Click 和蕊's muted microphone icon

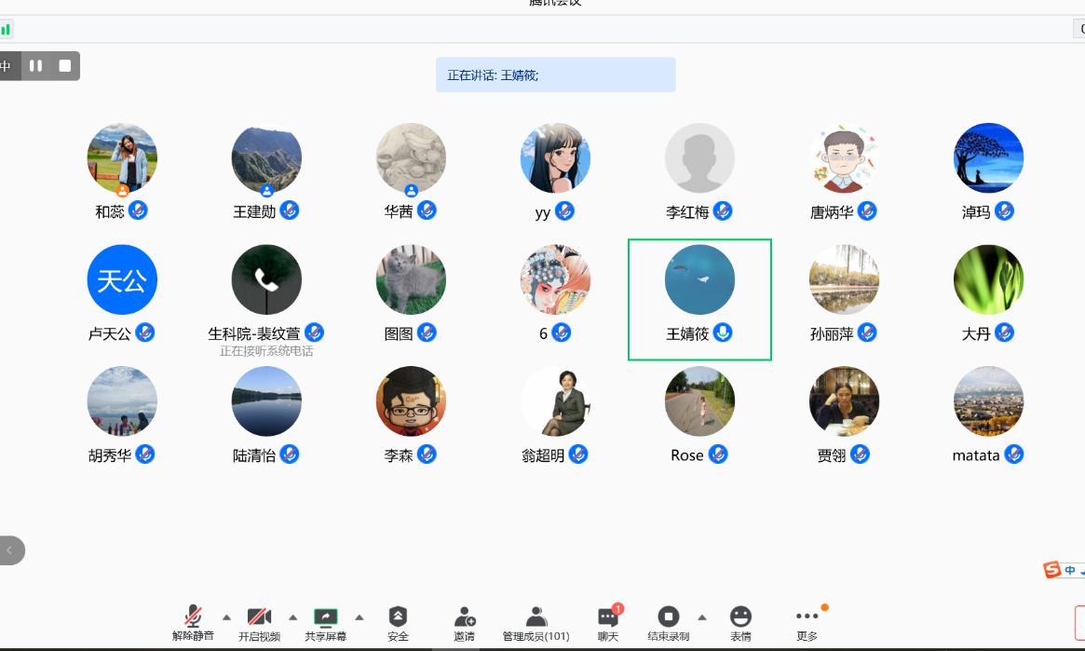(x=138, y=210)
